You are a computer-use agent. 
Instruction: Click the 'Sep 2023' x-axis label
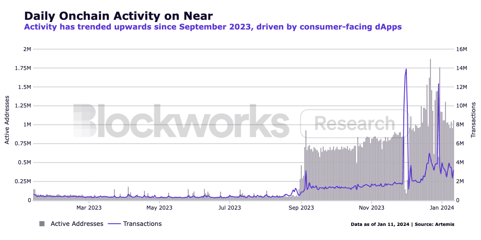(x=301, y=208)
